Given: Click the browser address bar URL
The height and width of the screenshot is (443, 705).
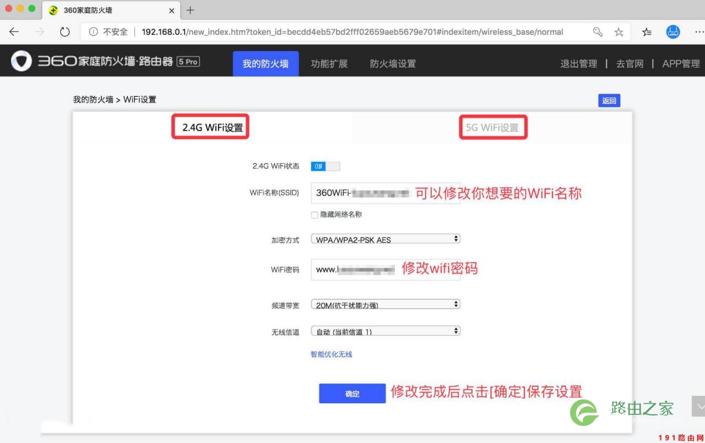Looking at the screenshot, I should click(352, 32).
